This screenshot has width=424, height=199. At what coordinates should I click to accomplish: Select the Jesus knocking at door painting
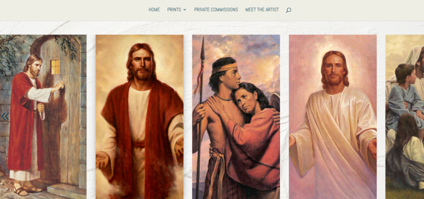click(x=43, y=117)
